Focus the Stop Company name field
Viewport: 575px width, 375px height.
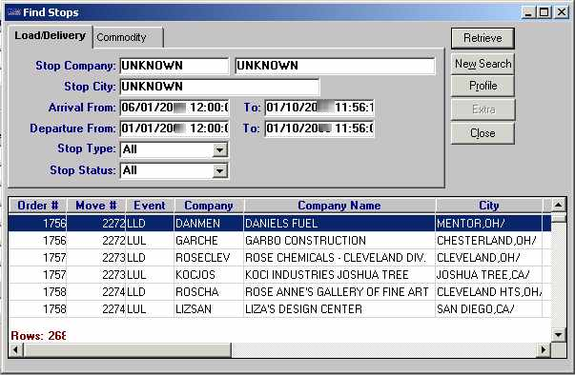click(335, 66)
